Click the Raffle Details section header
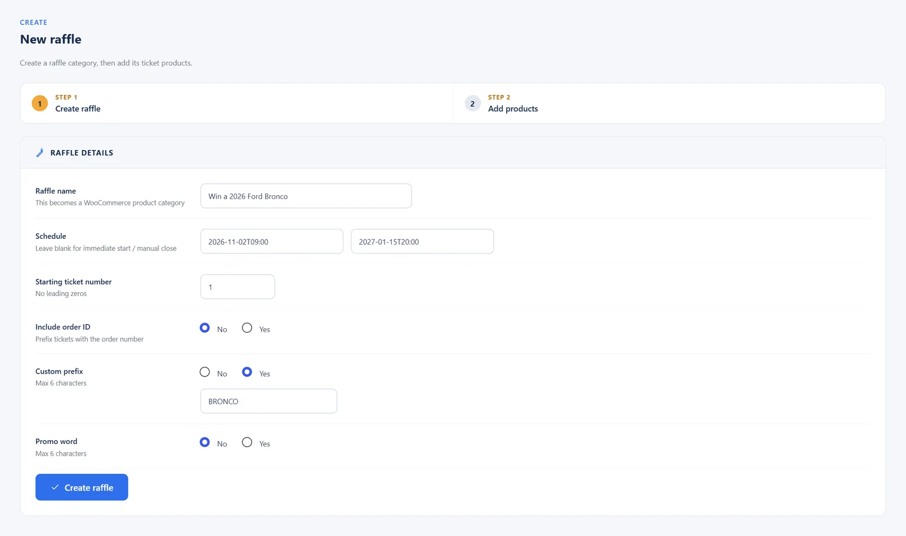This screenshot has width=906, height=536. tap(453, 153)
